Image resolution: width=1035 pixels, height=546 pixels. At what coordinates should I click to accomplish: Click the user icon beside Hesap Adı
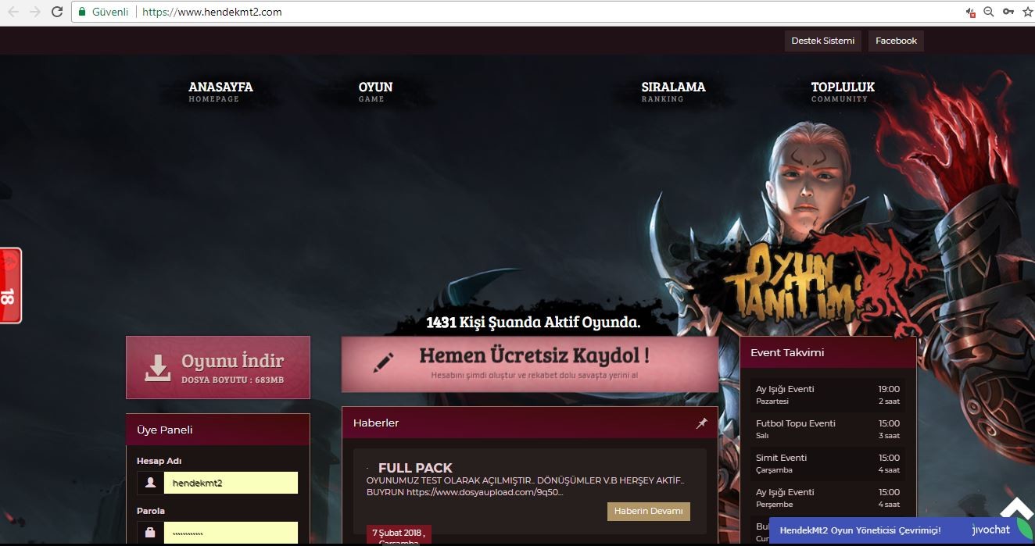(150, 483)
